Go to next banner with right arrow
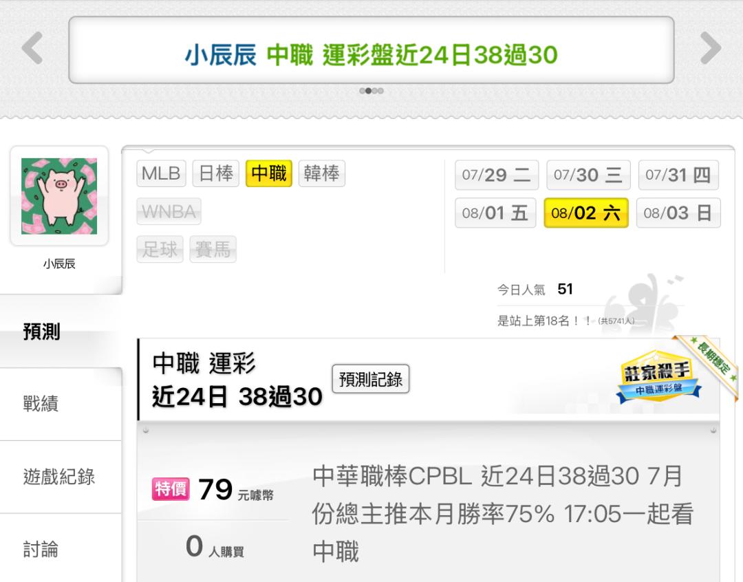743x582 pixels. pyautogui.click(x=710, y=48)
